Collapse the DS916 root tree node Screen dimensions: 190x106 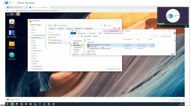tap(30, 25)
